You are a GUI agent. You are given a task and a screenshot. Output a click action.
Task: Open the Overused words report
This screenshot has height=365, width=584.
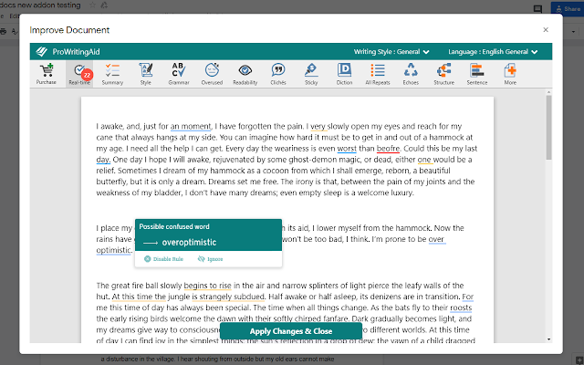[x=212, y=74]
